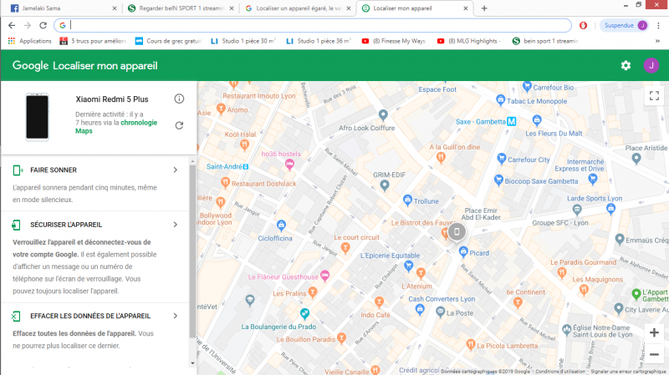The width and height of the screenshot is (669, 375).
Task: Go forward in browser history
Action: point(28,26)
